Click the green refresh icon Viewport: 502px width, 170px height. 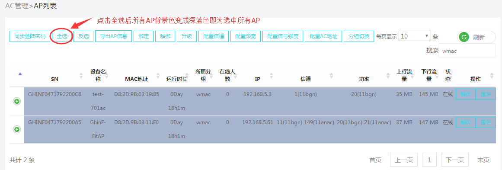tap(463, 37)
